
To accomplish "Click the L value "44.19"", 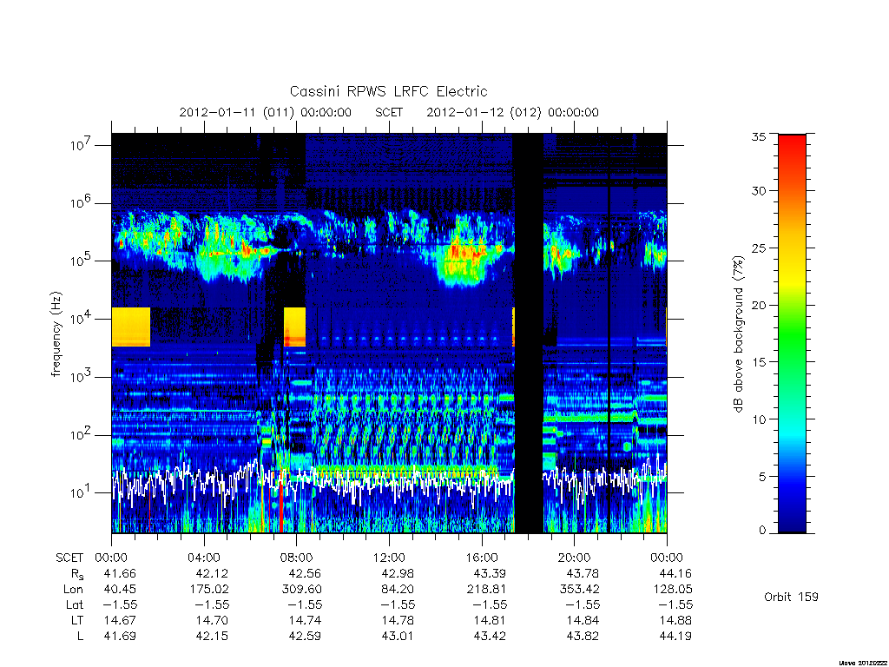I will point(675,637).
